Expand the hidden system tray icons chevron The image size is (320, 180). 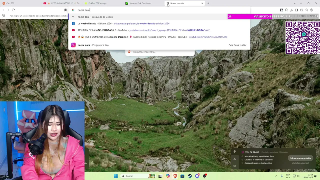(x=276, y=176)
